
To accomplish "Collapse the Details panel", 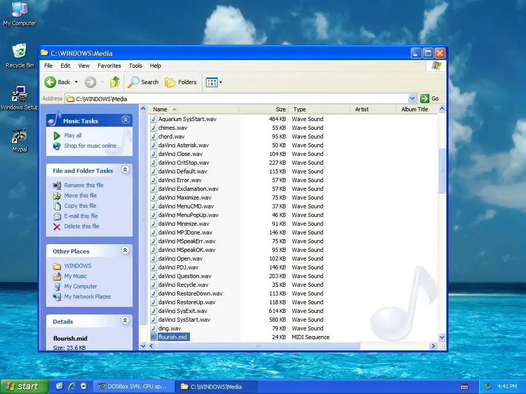I will point(125,321).
